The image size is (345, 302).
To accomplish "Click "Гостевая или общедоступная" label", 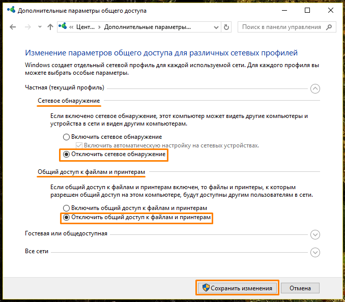I will coord(66,233).
